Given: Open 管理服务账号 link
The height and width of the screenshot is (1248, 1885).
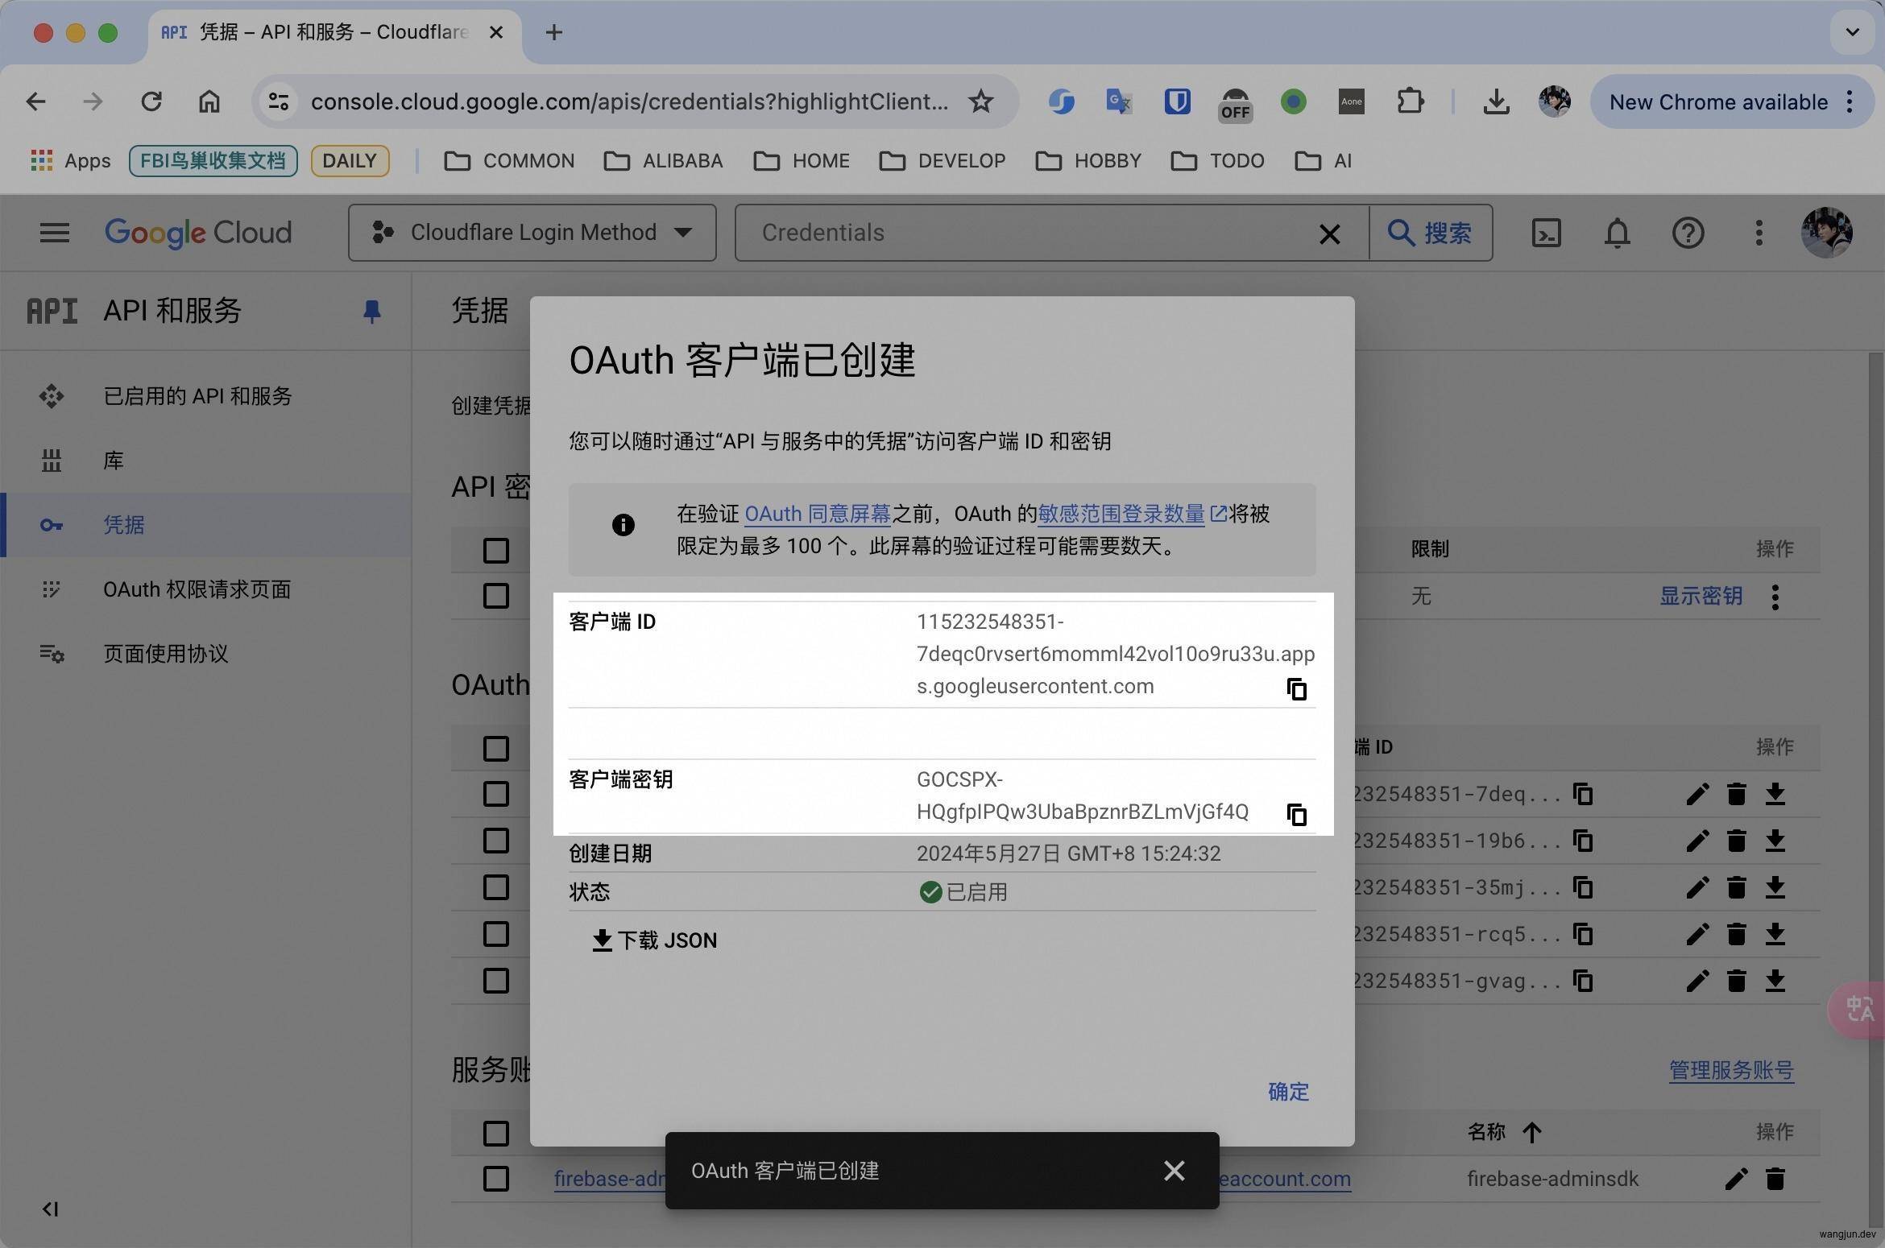Looking at the screenshot, I should (x=1731, y=1070).
